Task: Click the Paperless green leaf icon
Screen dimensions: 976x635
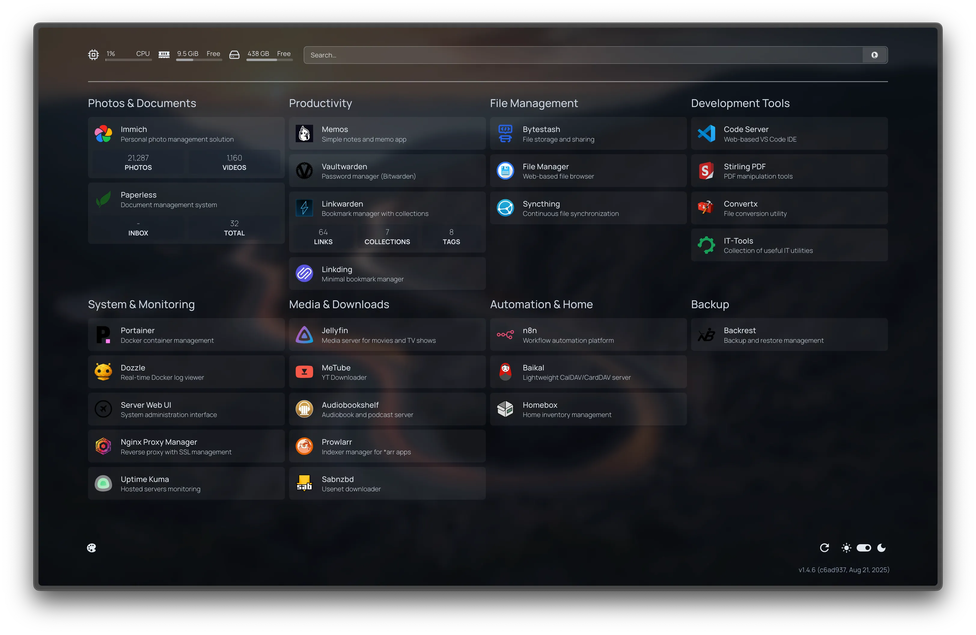Action: tap(103, 199)
